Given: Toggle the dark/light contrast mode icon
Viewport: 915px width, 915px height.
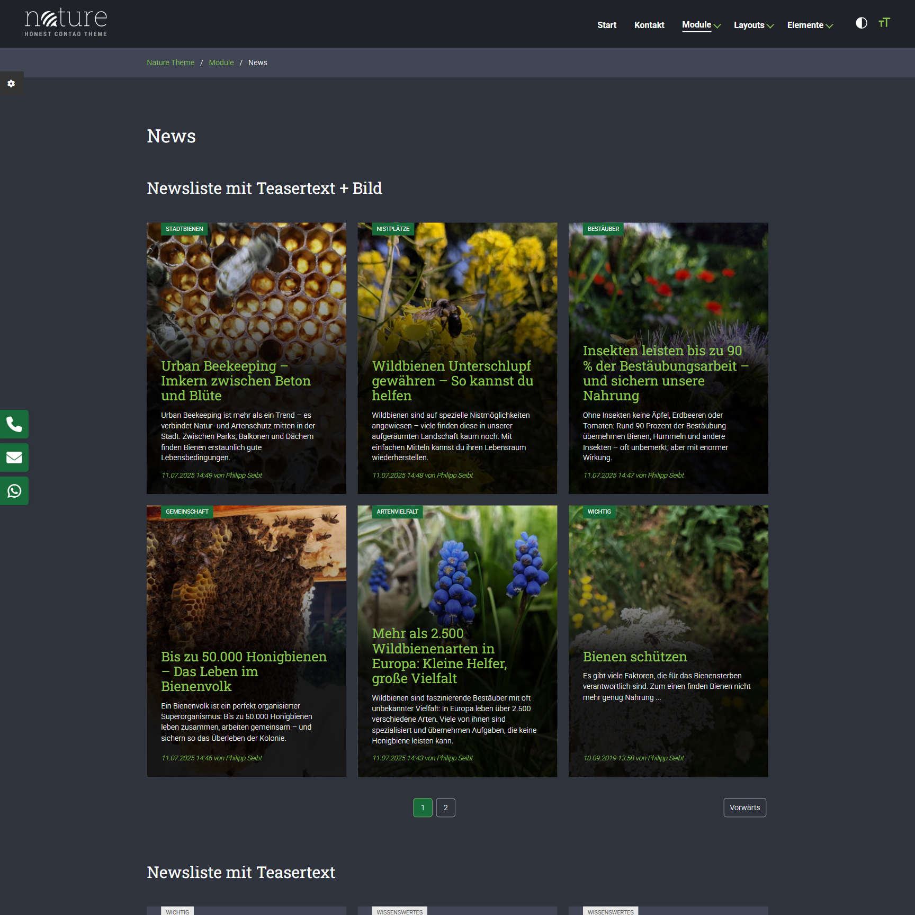Looking at the screenshot, I should pos(862,23).
